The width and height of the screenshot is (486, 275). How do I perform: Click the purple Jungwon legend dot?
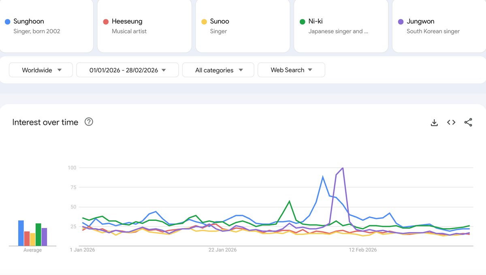click(x=401, y=21)
